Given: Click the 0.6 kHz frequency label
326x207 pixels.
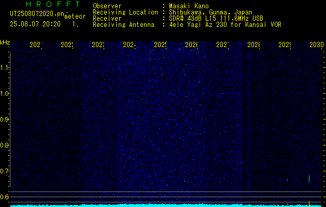Looking at the screenshot, I should click(x=5, y=197).
